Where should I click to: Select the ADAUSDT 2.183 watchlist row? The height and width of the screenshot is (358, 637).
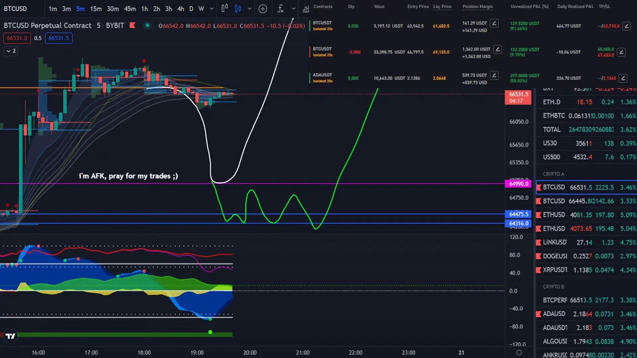(586, 328)
